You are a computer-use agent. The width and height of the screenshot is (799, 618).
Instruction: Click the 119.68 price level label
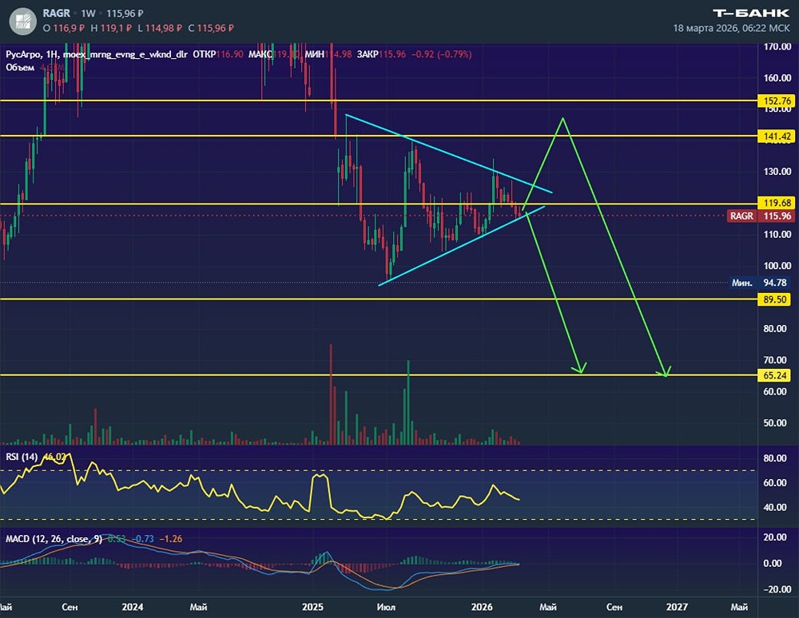click(777, 203)
